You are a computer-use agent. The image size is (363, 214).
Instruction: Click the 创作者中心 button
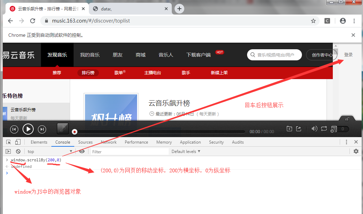click(x=321, y=55)
